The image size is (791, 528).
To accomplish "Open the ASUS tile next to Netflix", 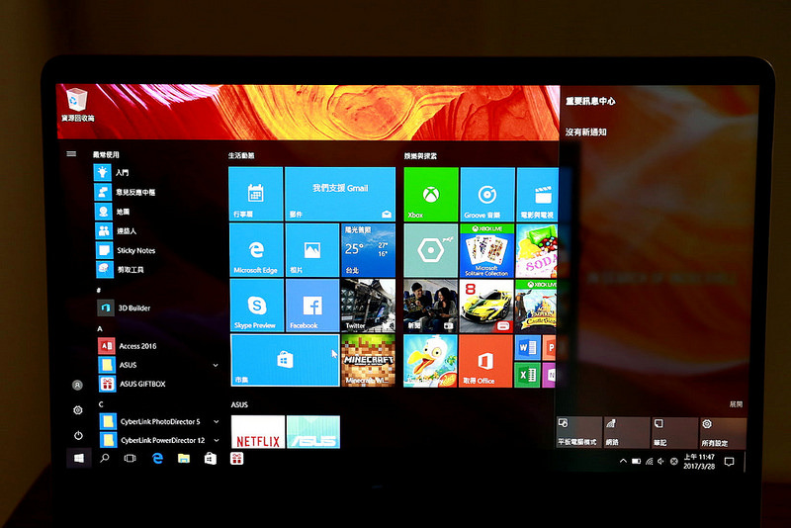I will pyautogui.click(x=313, y=432).
